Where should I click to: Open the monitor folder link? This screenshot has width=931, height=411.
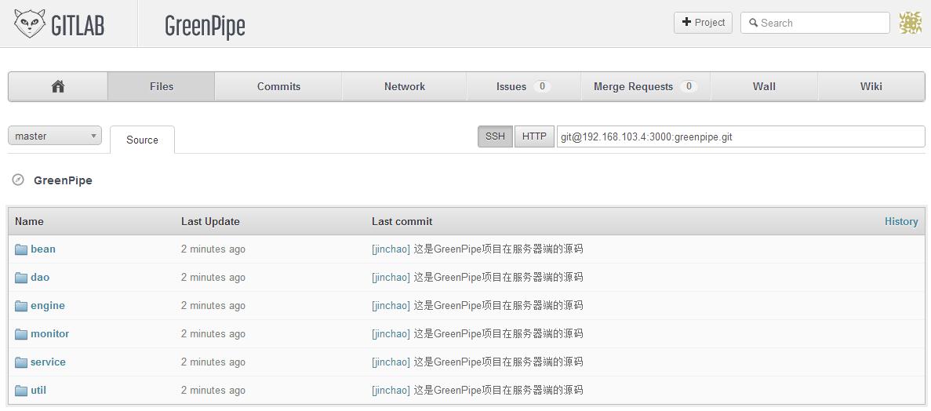coord(50,334)
